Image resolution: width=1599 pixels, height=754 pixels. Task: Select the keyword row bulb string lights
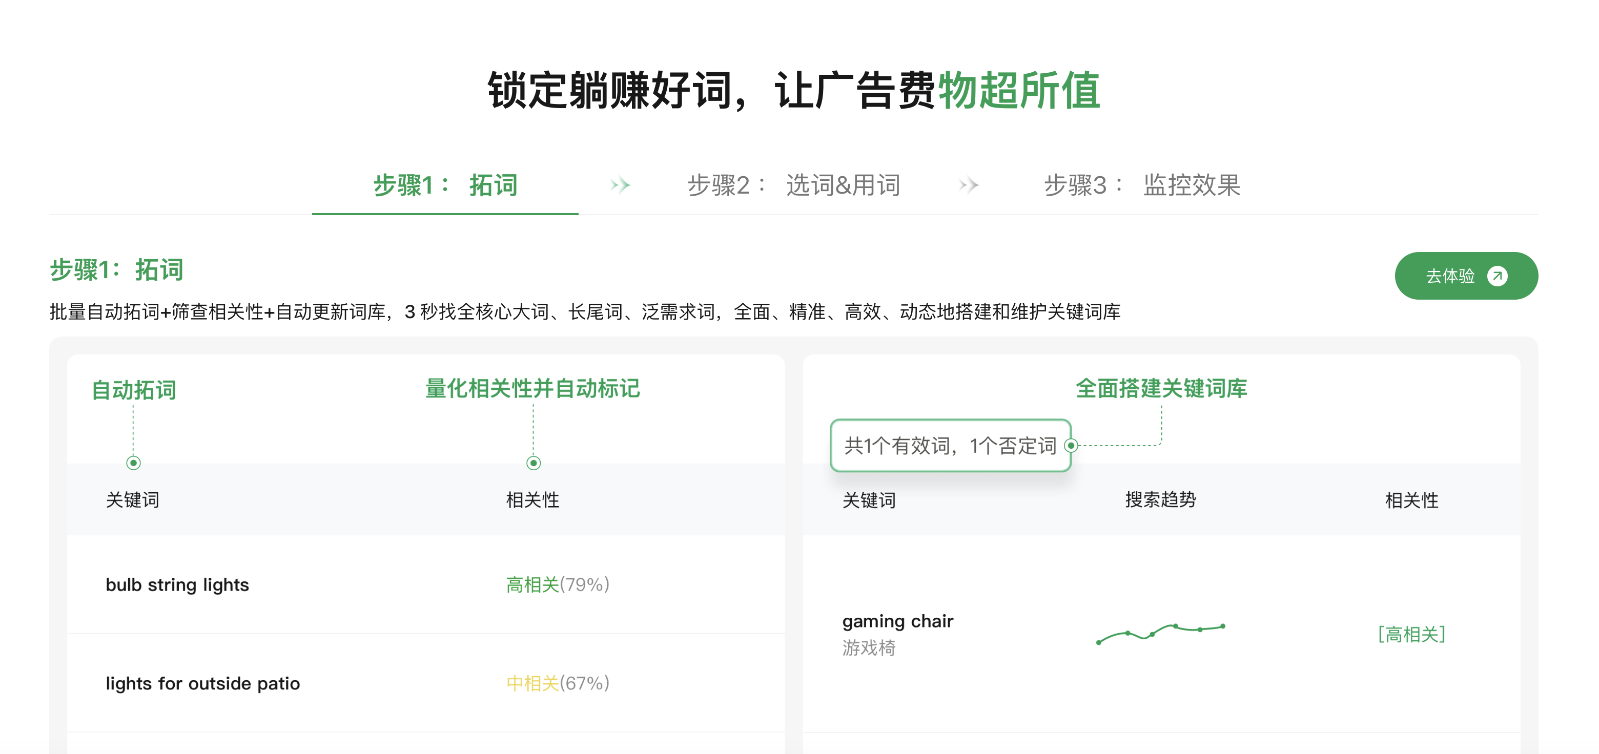click(x=177, y=584)
